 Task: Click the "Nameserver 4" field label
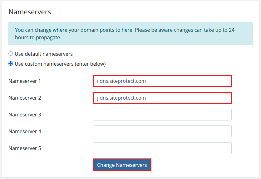(x=25, y=131)
